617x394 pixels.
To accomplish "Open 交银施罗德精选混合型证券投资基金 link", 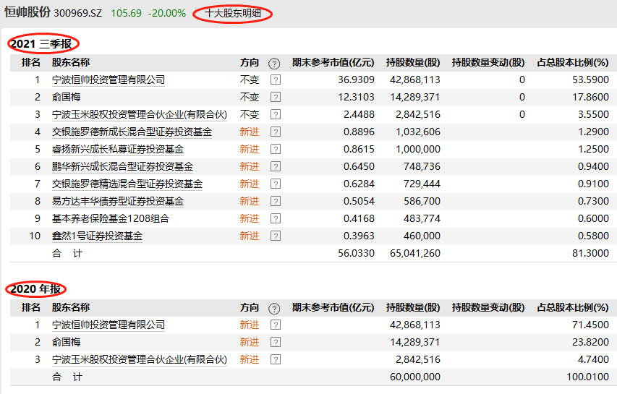I will point(127,184).
